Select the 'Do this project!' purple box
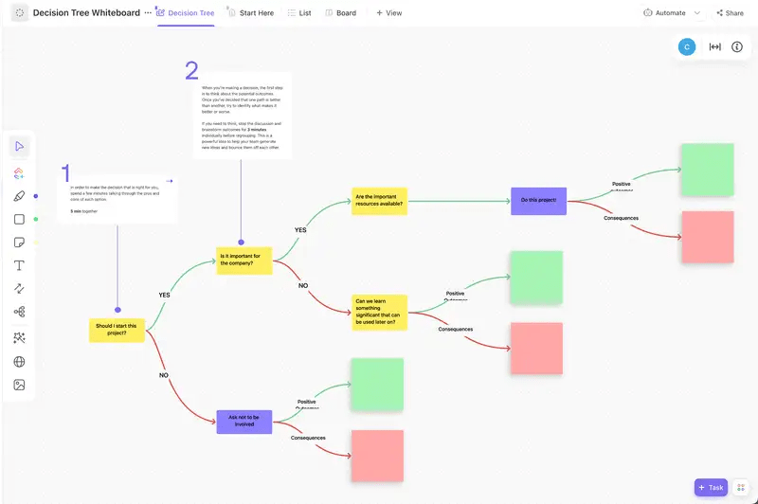Viewport: 758px width, 504px height. click(538, 201)
